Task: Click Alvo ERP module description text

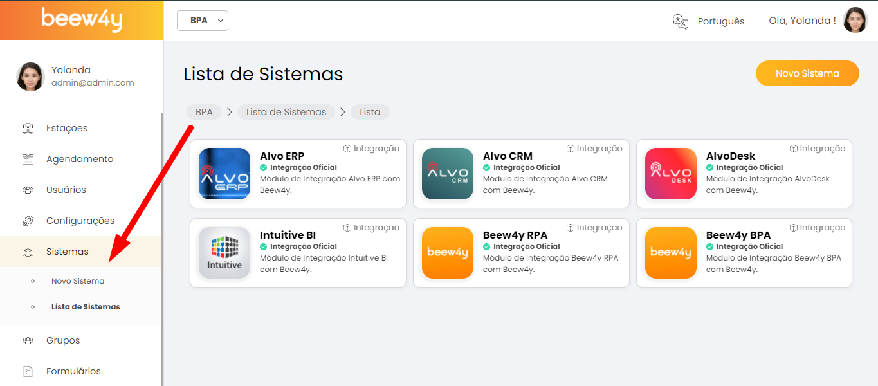Action: [x=330, y=185]
